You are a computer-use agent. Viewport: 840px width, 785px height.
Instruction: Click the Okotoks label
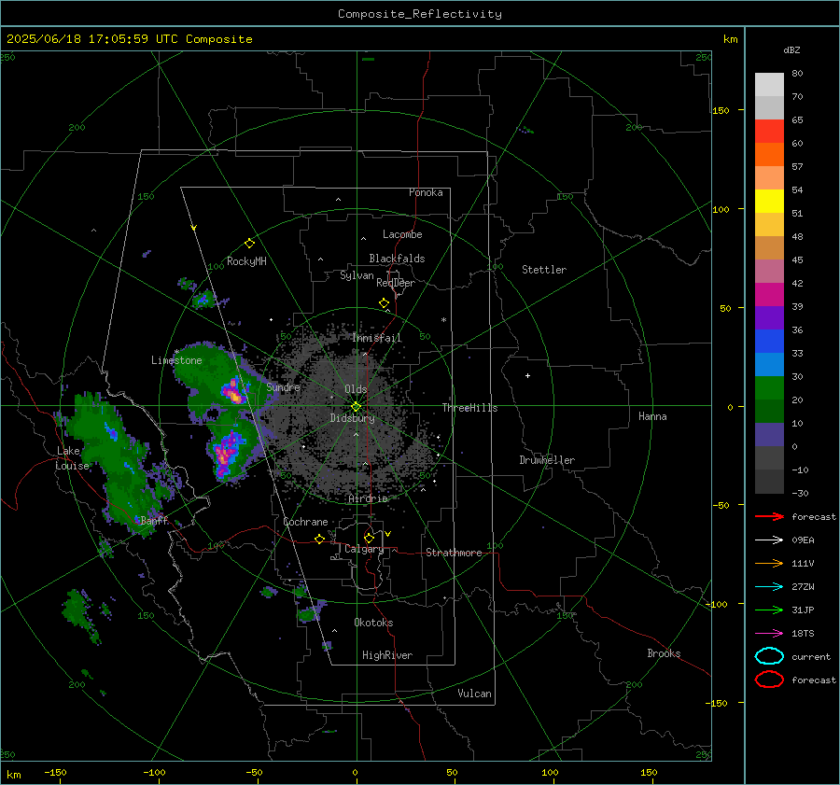pos(373,623)
